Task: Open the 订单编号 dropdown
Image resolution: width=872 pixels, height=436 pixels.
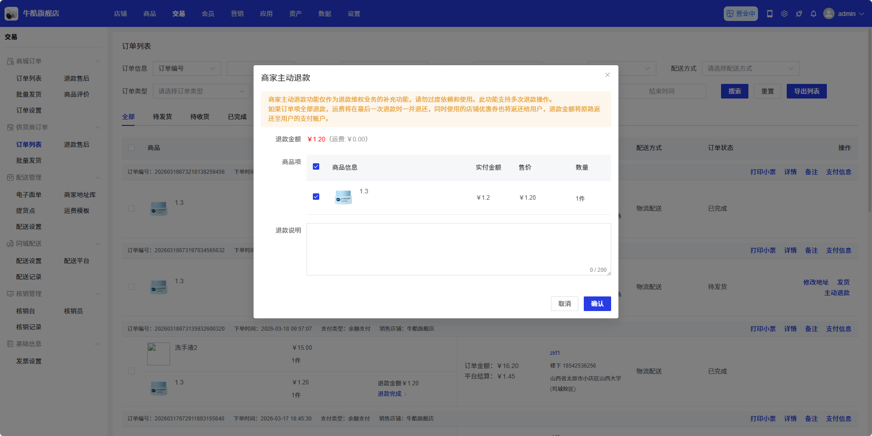Action: 187,68
